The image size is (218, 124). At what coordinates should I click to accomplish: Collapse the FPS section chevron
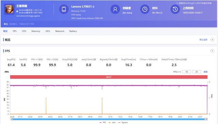[x=212, y=51]
